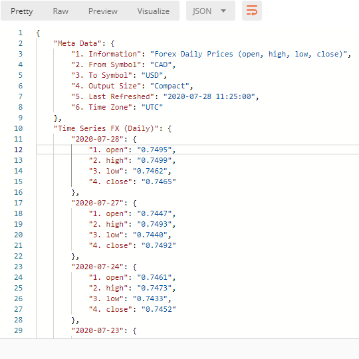Open the Preview tab

(103, 11)
